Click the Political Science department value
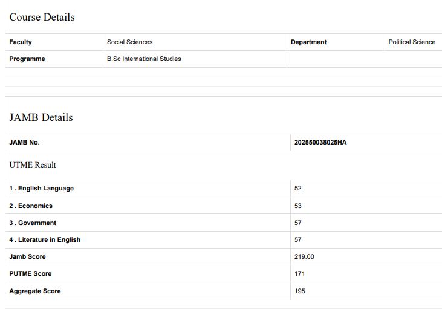 click(411, 42)
